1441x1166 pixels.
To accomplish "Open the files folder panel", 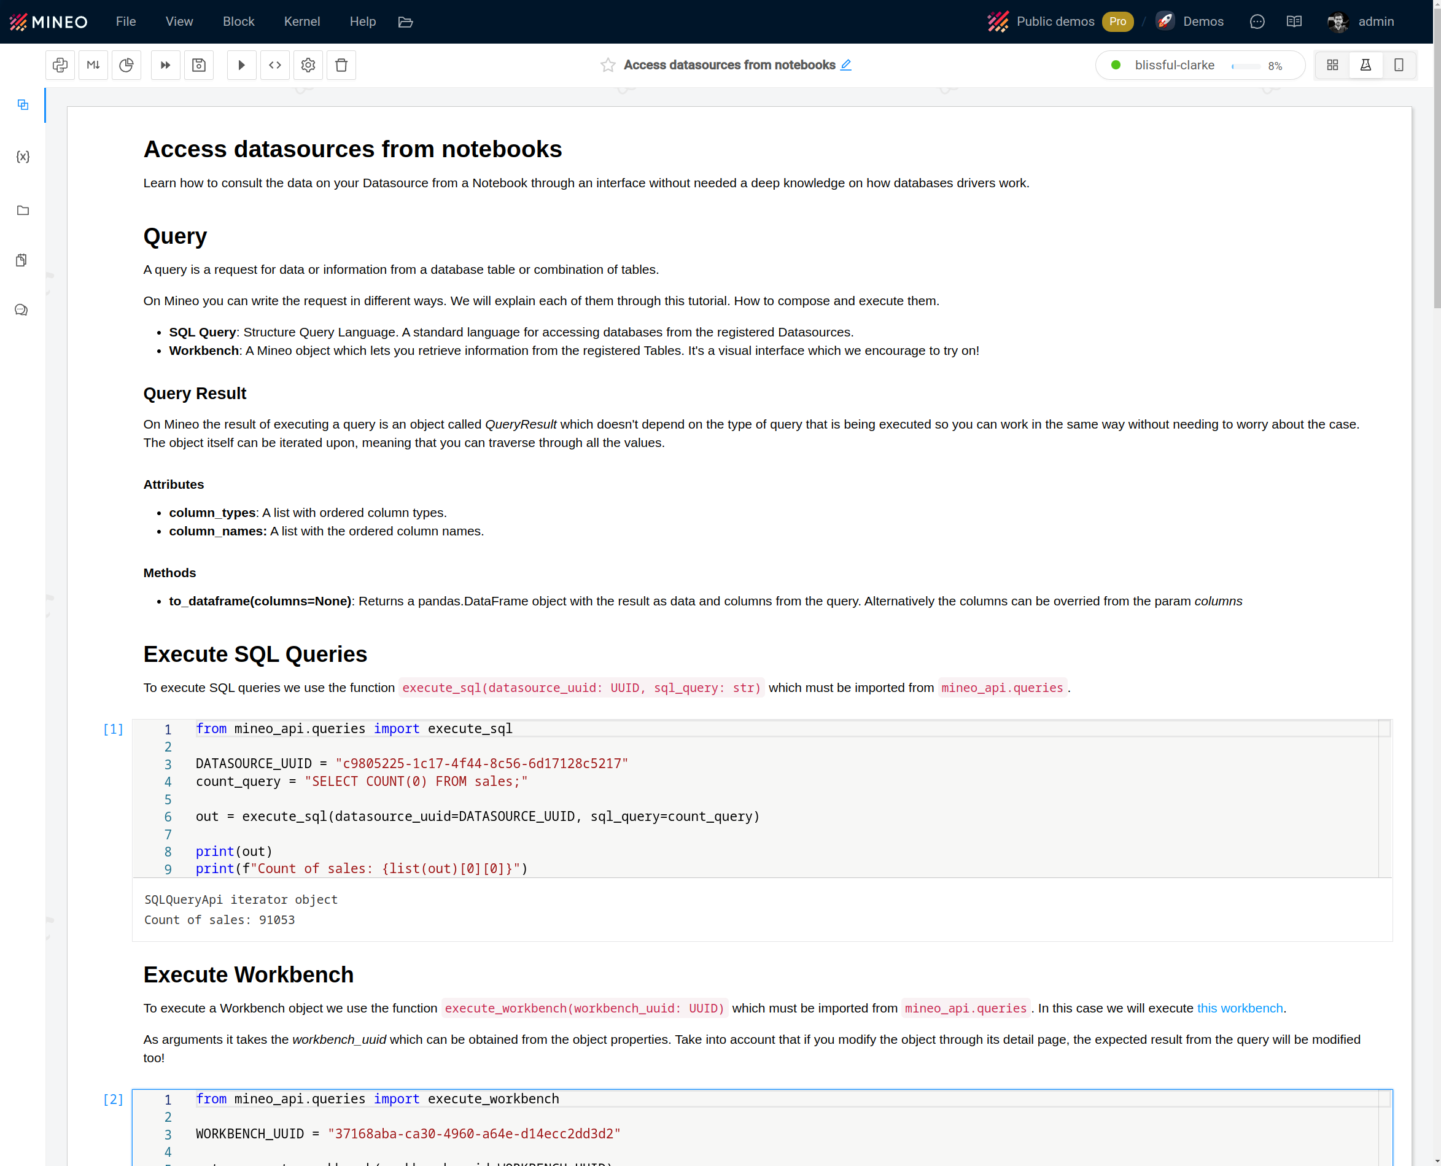I will 23,210.
